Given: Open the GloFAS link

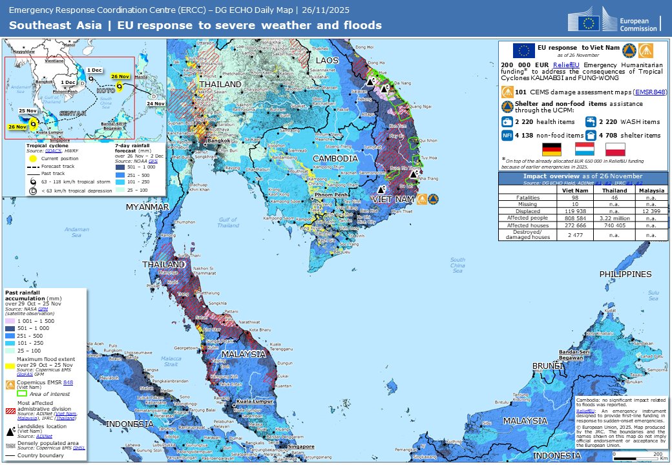Looking at the screenshot, I should pos(25,374).
